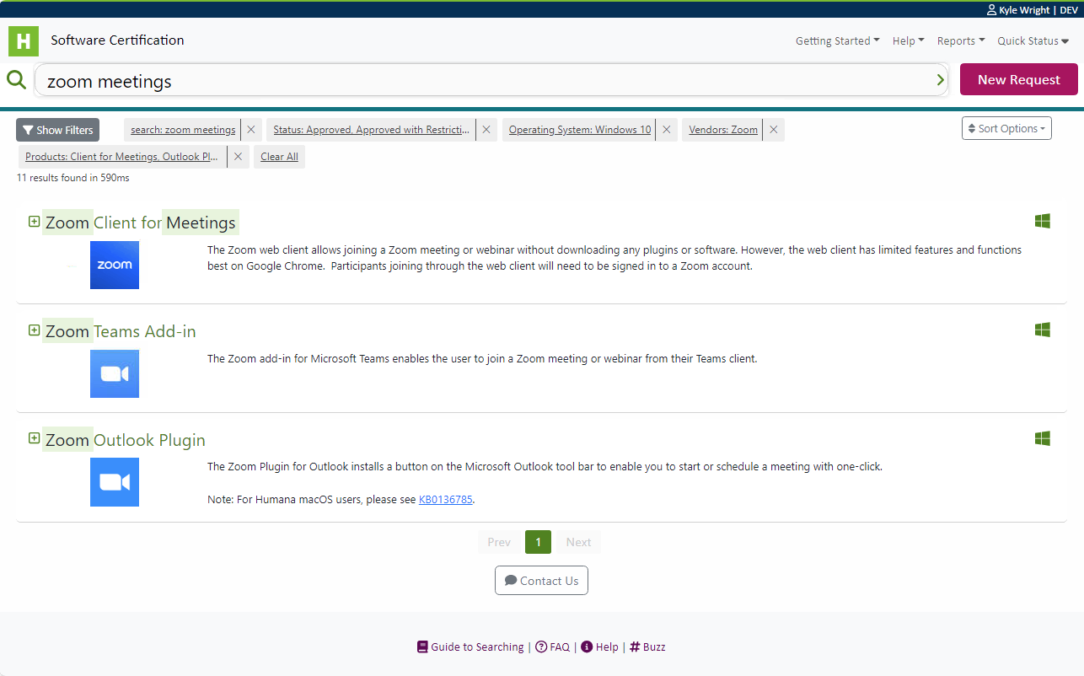The height and width of the screenshot is (676, 1084).
Task: Open the Zoom Teams Add-in title
Action: (121, 331)
